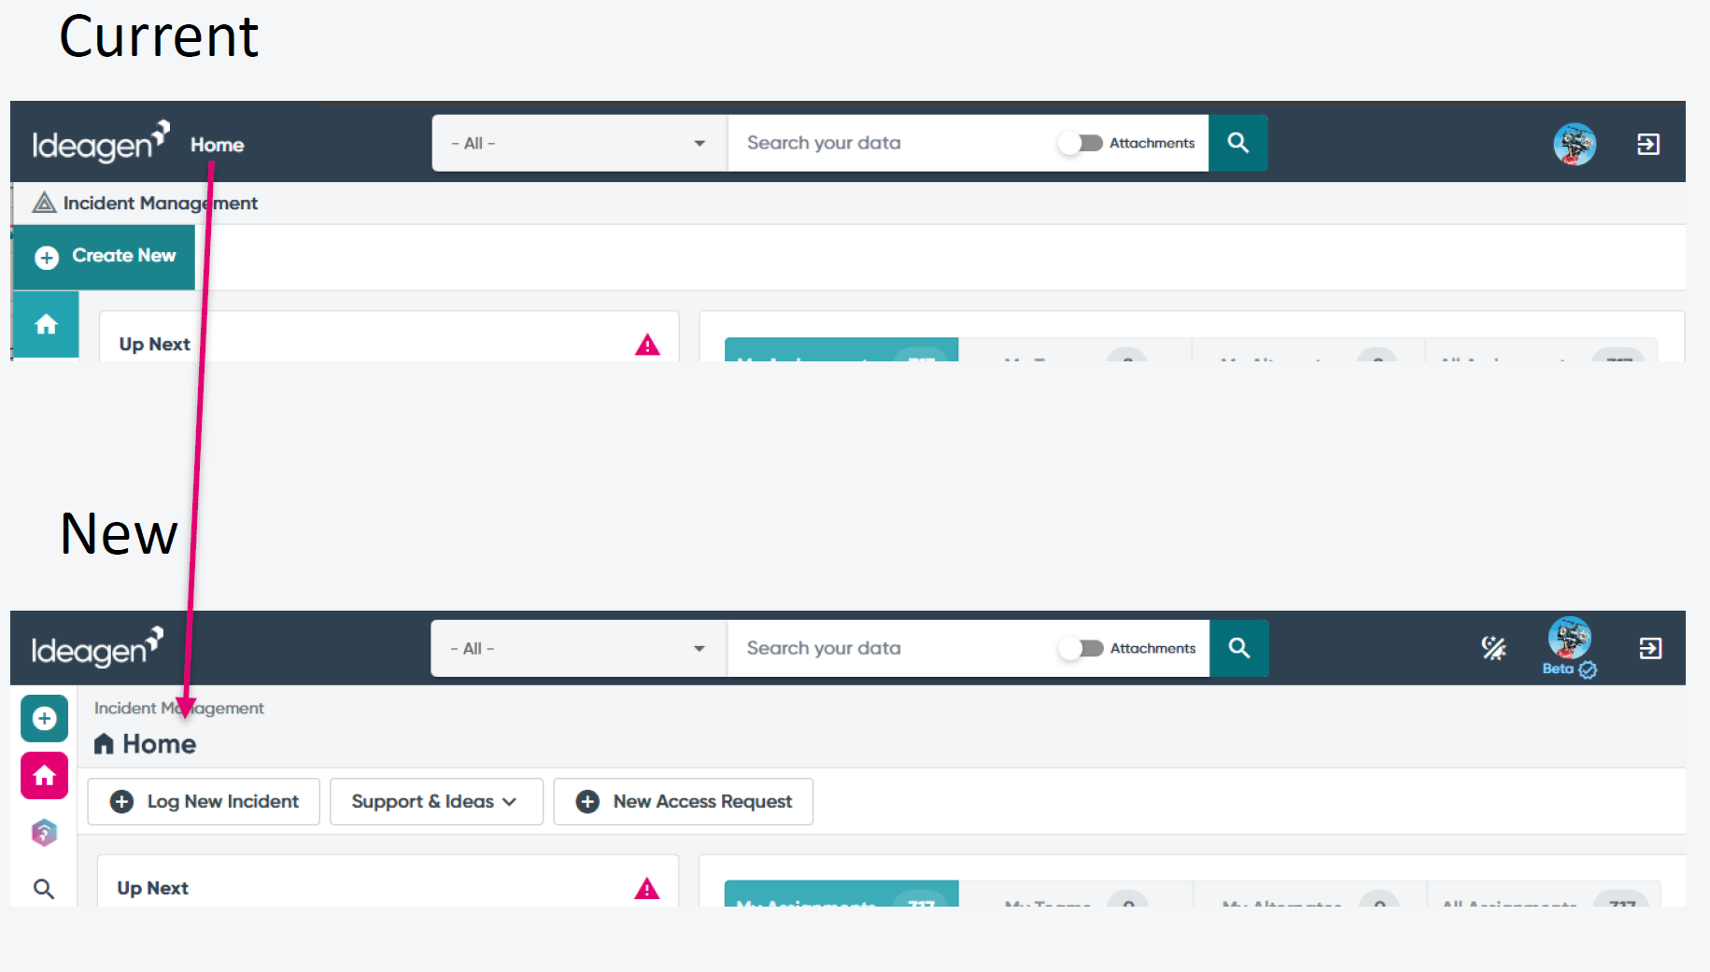
Task: Click the theme wand icon in New header
Action: click(1493, 648)
